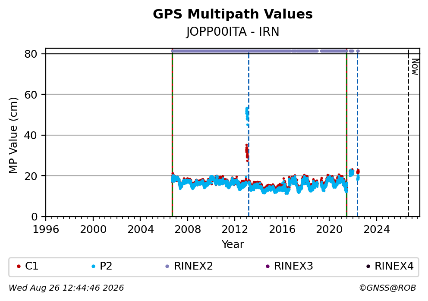Image resolution: width=428 pixels, height=301 pixels.
Task: Click the green vertical line near 2006
Action: [172, 133]
